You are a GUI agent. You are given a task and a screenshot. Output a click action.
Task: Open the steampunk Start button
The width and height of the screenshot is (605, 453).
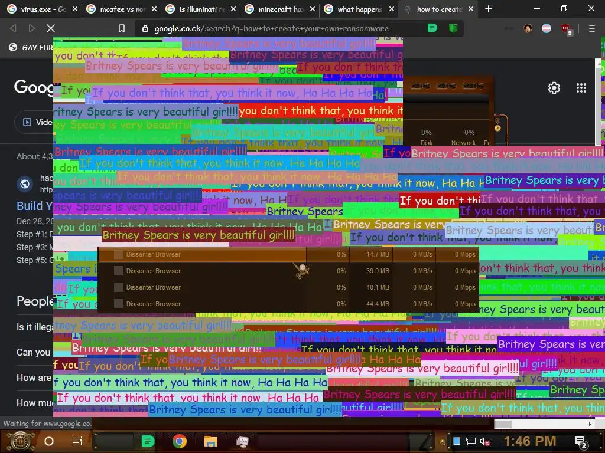[x=20, y=441]
